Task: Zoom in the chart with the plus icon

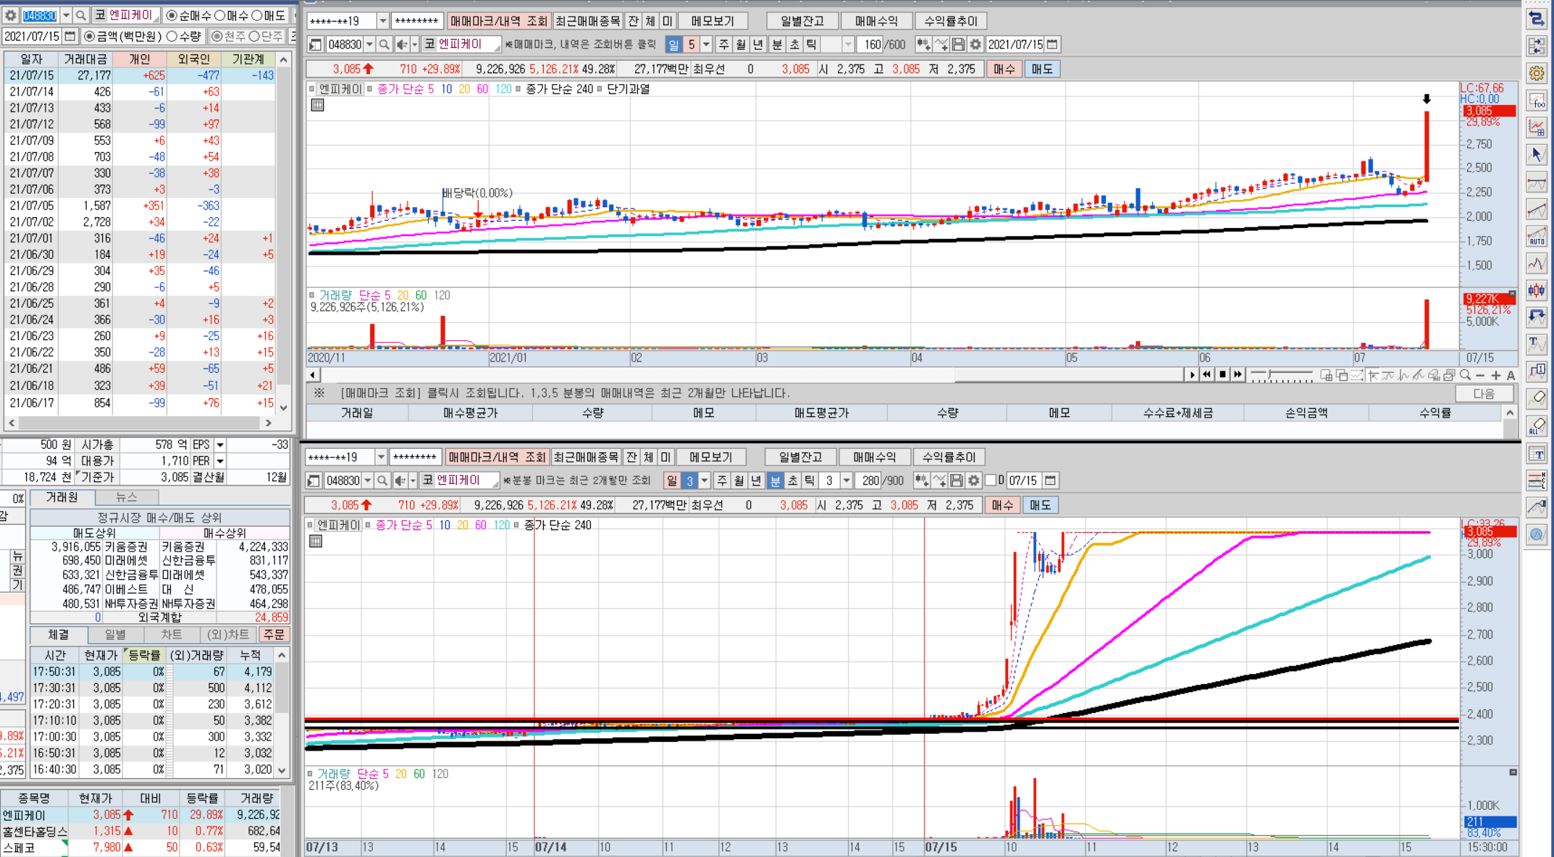Action: [1495, 375]
